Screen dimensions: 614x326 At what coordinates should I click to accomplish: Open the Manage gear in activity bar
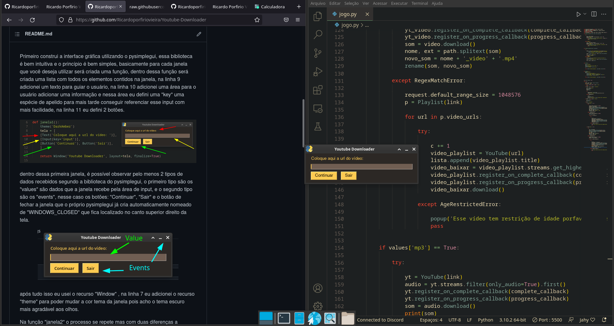point(318,306)
